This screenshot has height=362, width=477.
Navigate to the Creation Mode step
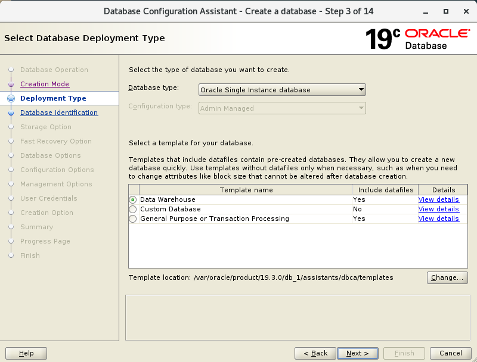44,84
